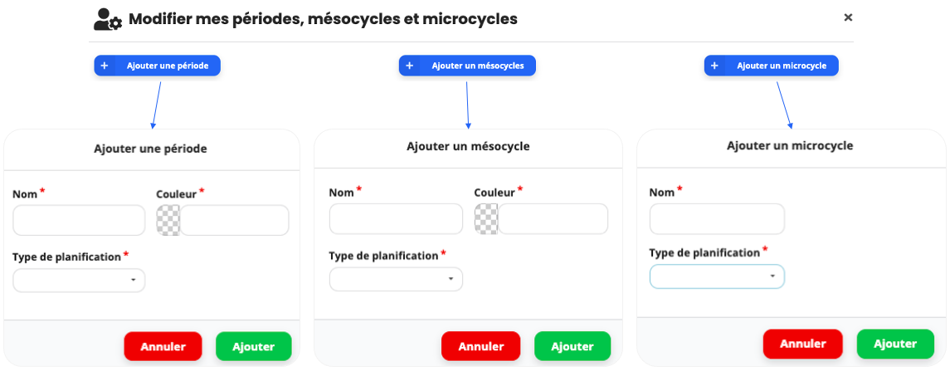Click the Ajouter une période button
Screen dimensions: 950x371
(x=157, y=66)
